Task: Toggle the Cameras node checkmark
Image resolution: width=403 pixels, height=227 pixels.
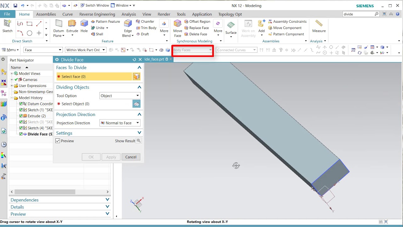Action: tap(16, 80)
